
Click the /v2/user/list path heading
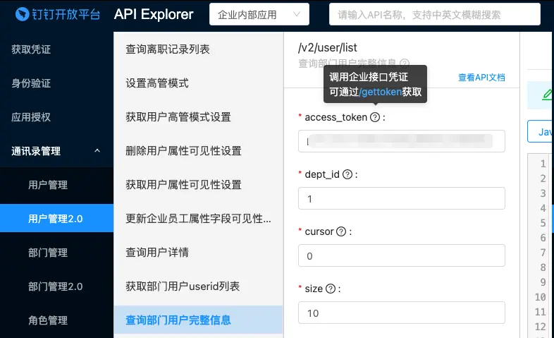click(x=328, y=47)
